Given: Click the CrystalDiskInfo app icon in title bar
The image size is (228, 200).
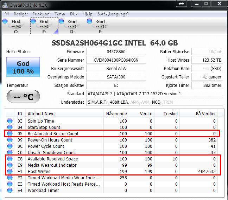Looking at the screenshot, I should [5, 5].
